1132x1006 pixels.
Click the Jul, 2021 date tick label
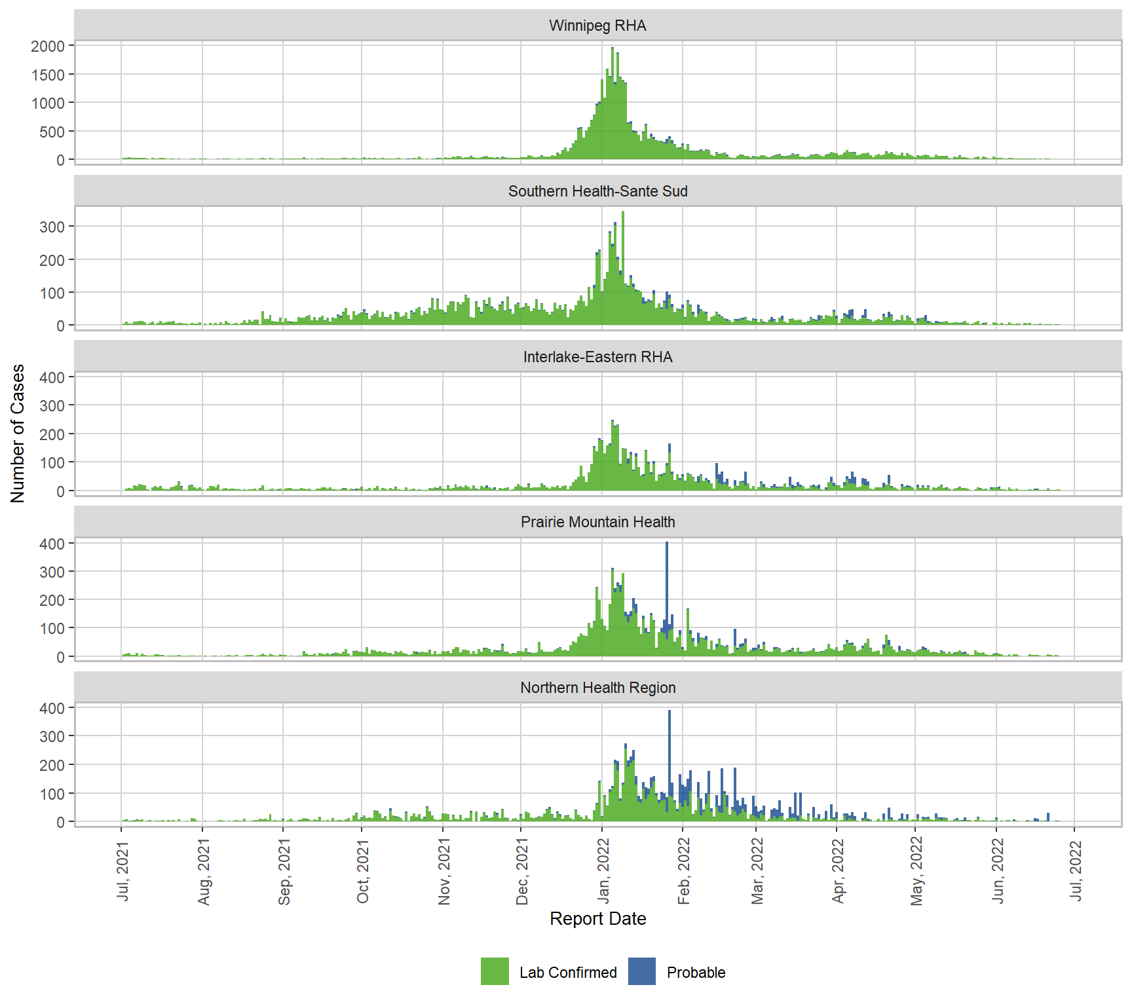click(x=123, y=870)
